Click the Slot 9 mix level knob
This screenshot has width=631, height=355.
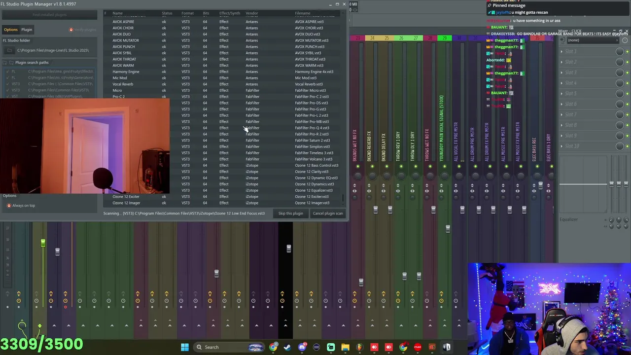pos(620,136)
